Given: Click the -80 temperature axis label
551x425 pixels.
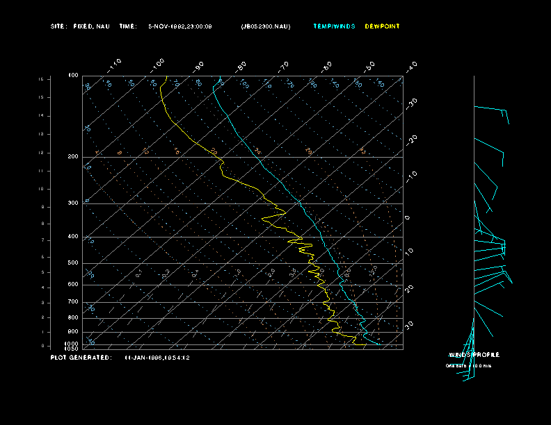Looking at the screenshot, I should tap(242, 67).
